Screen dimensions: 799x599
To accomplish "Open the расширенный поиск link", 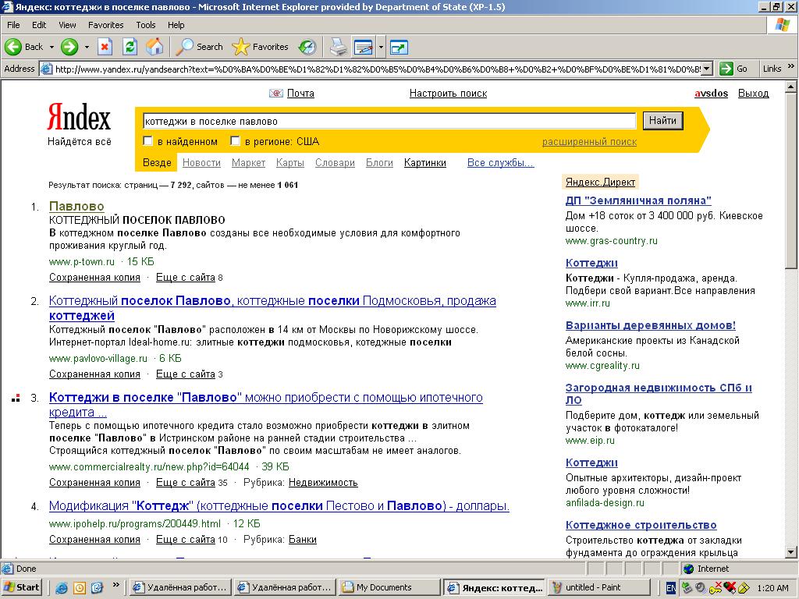I will pyautogui.click(x=589, y=142).
